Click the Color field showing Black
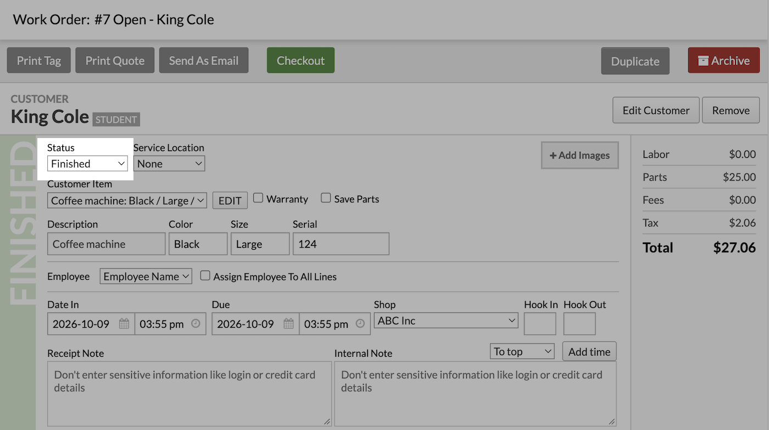Screen dimensions: 769x430 click(198, 244)
